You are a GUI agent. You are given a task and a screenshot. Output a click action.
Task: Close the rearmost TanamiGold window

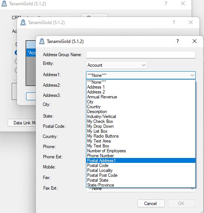click(x=183, y=3)
